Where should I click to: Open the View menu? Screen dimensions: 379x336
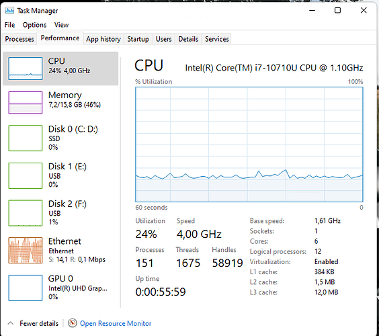(61, 25)
